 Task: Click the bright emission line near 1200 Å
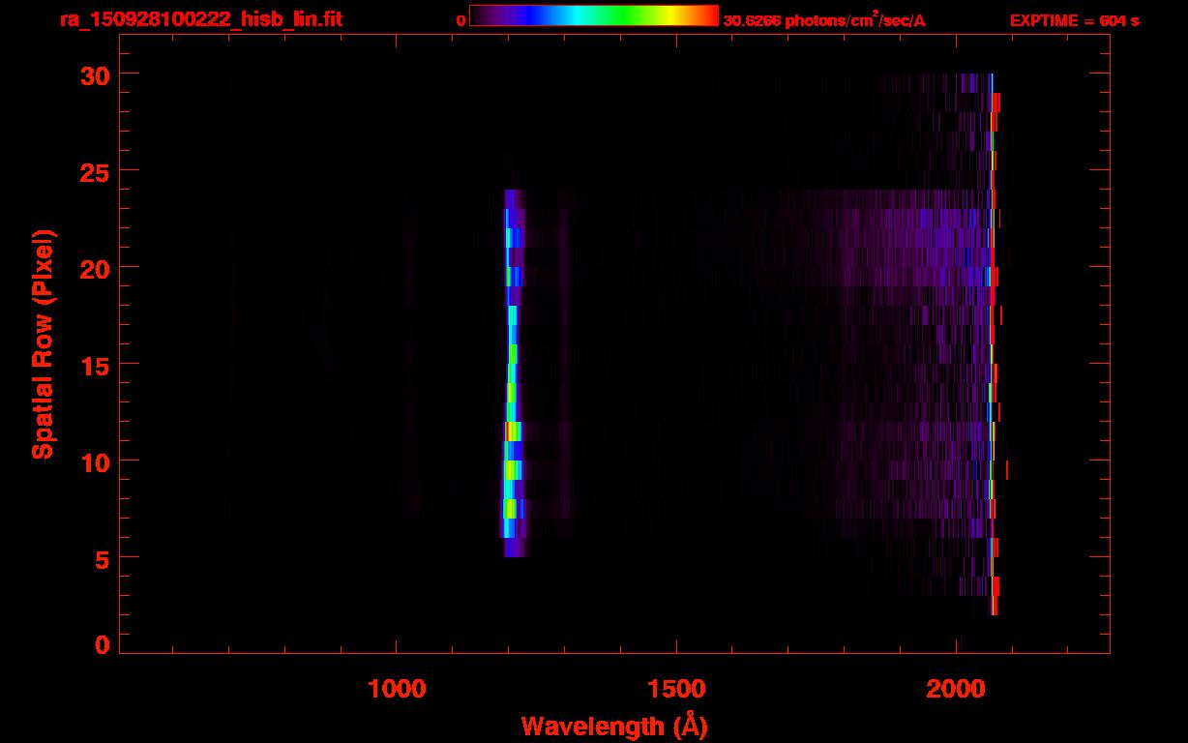coord(512,372)
